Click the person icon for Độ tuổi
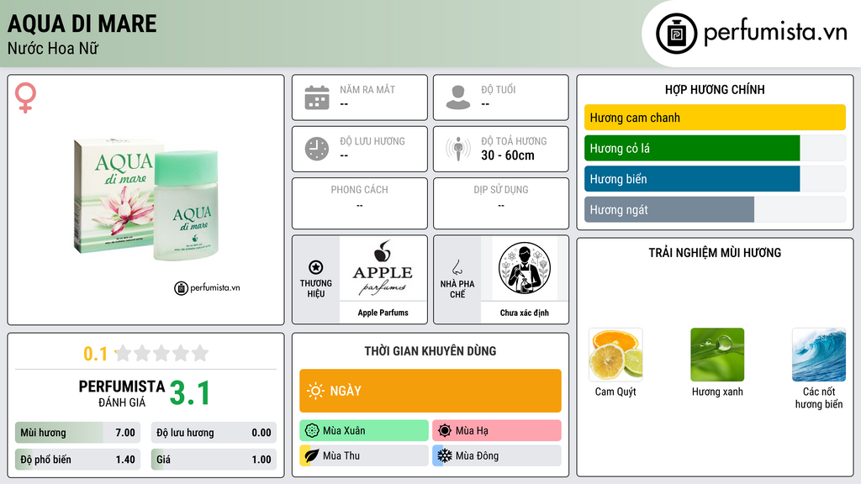The image size is (861, 484). [x=458, y=97]
